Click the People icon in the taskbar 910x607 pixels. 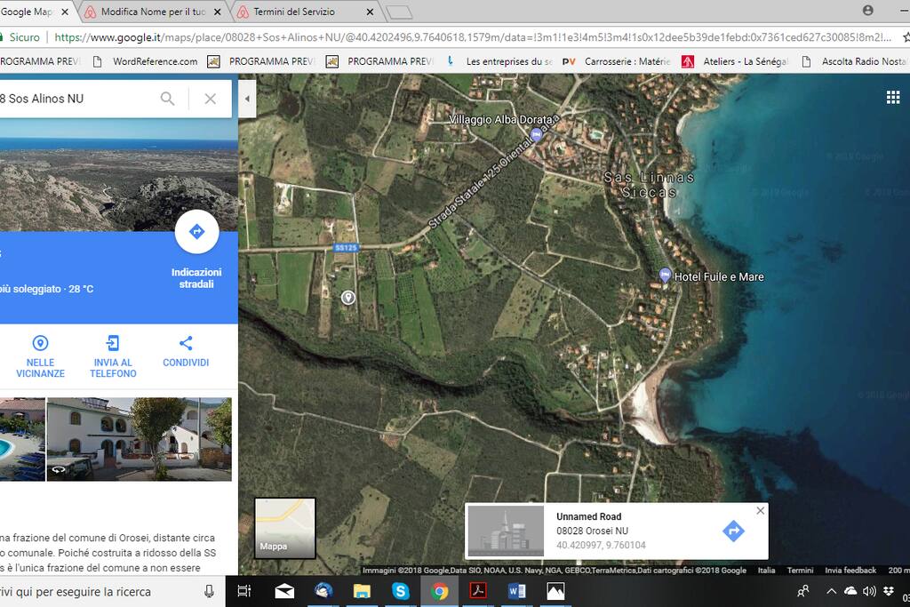coord(803,591)
